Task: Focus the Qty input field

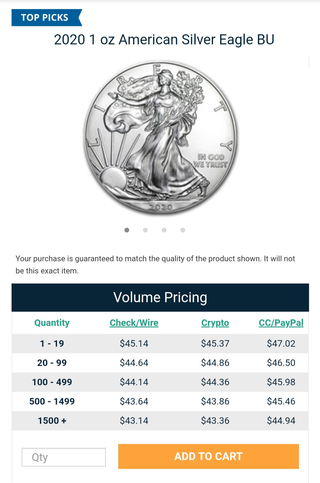Action: (x=64, y=457)
